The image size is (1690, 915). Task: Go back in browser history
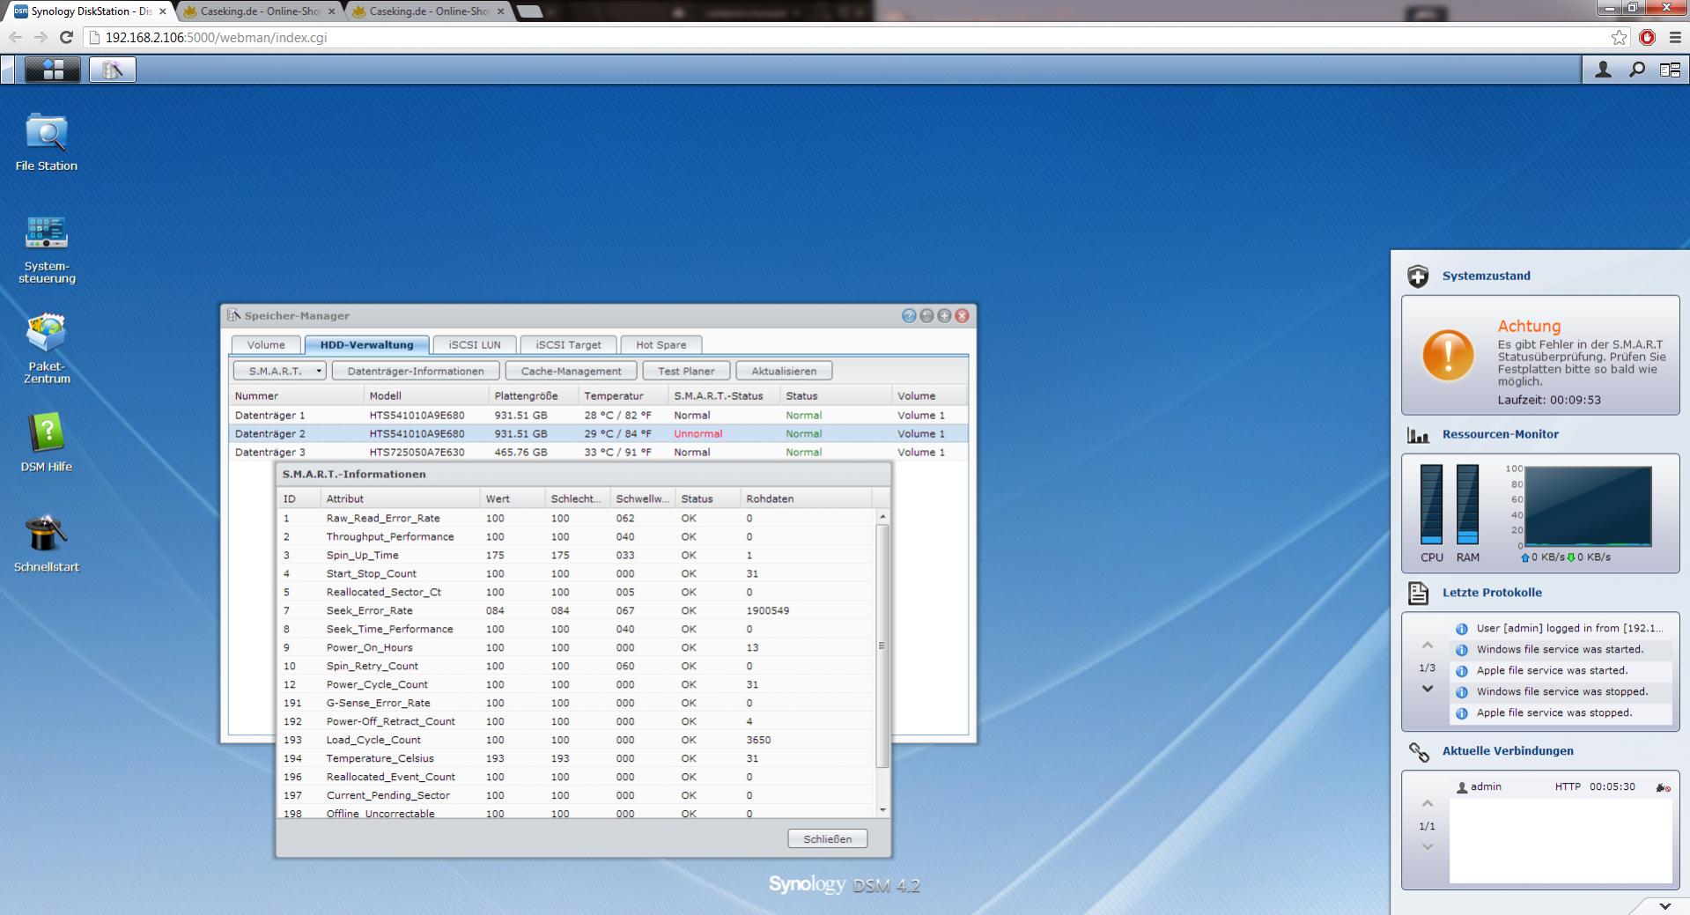(15, 38)
